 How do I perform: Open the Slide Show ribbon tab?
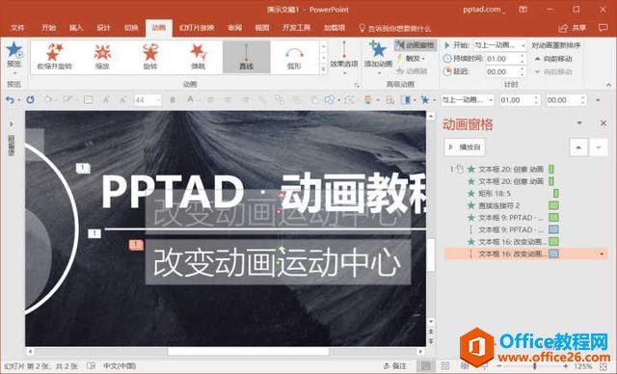point(197,28)
